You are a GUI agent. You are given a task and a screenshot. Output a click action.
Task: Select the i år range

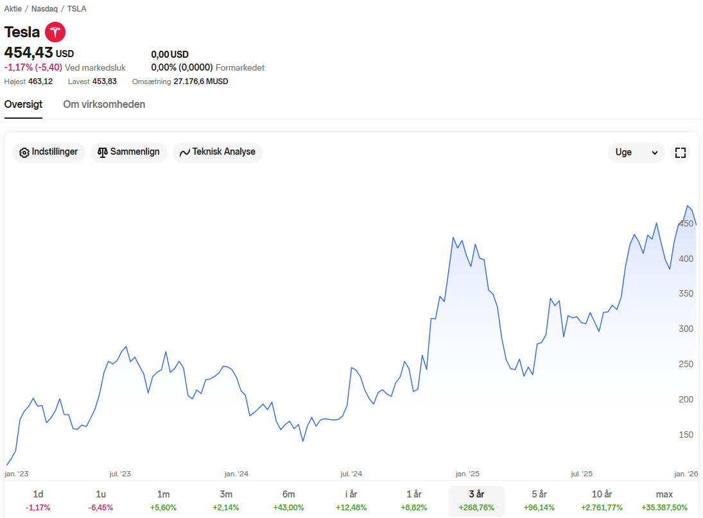pyautogui.click(x=351, y=501)
